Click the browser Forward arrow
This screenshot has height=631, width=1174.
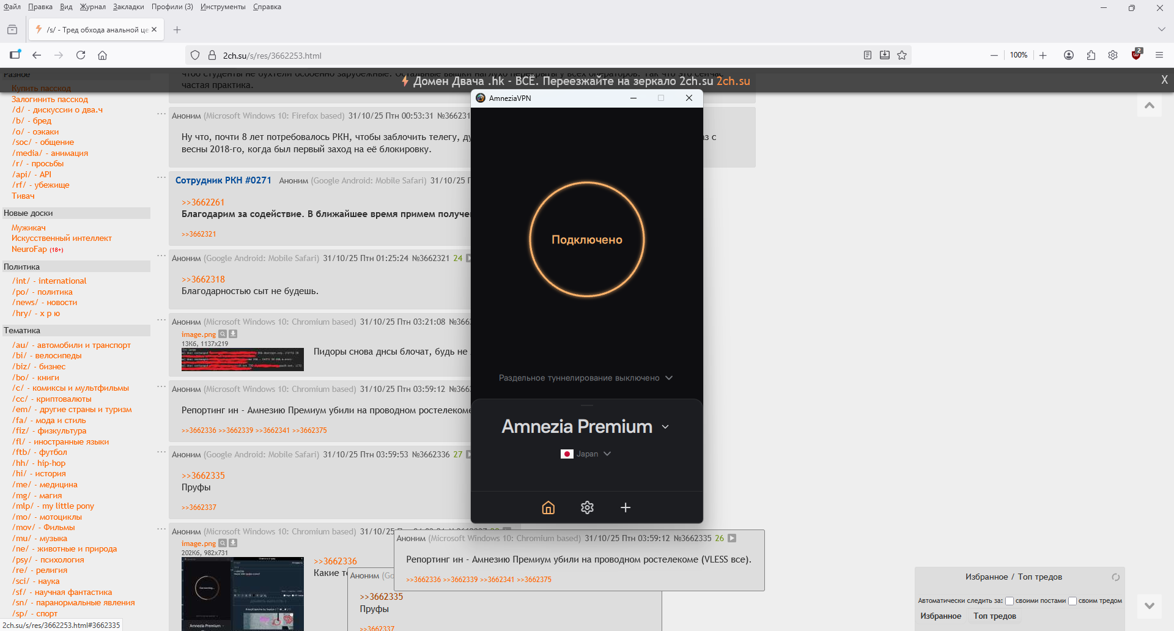[x=59, y=55]
